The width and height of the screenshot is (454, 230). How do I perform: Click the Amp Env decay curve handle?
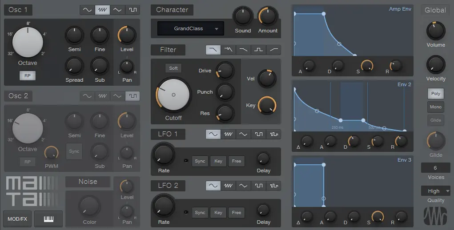pos(339,44)
